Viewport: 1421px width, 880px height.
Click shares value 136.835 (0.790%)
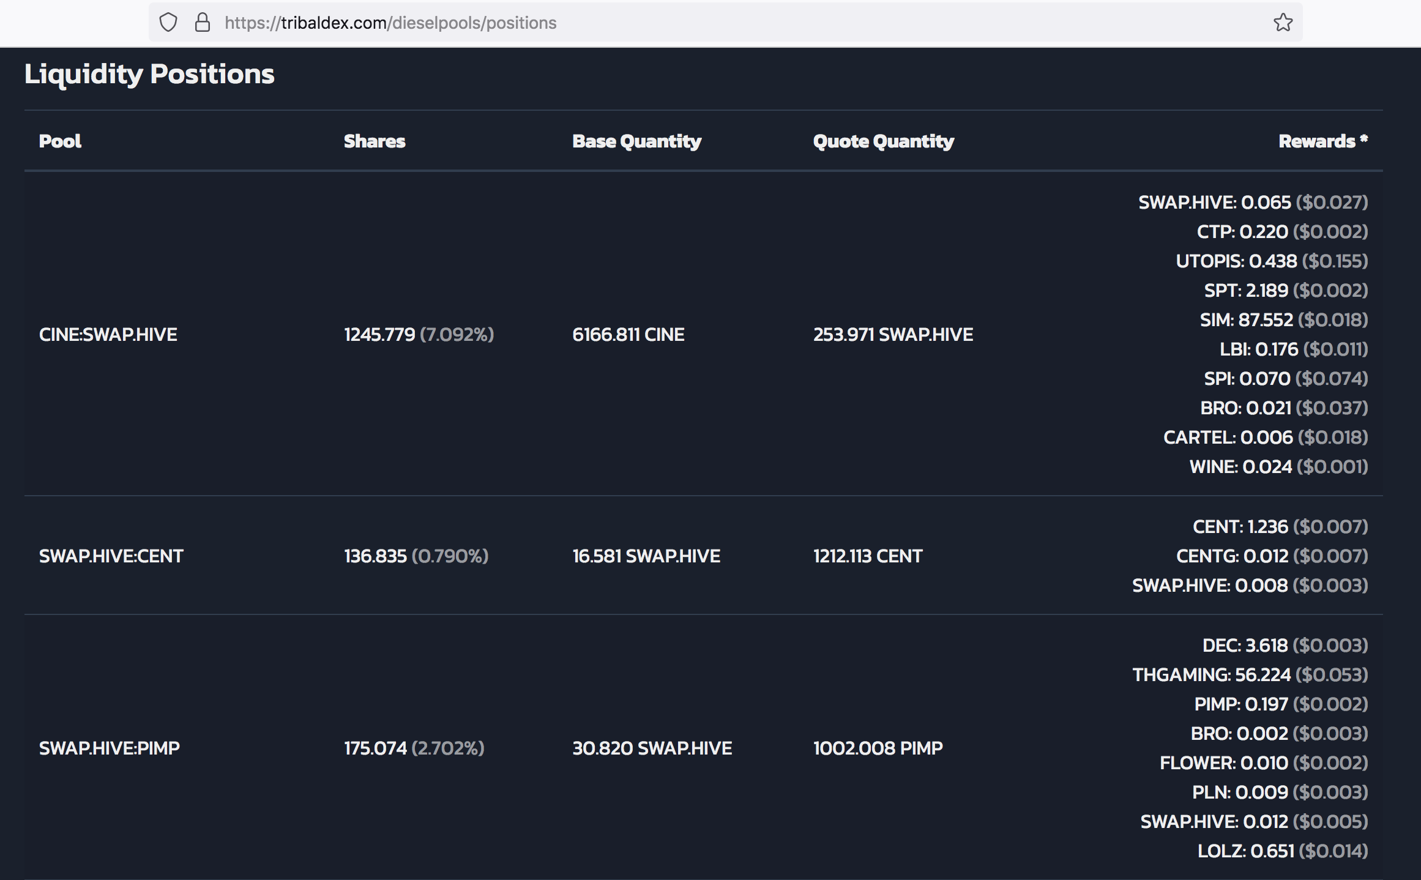click(x=417, y=556)
